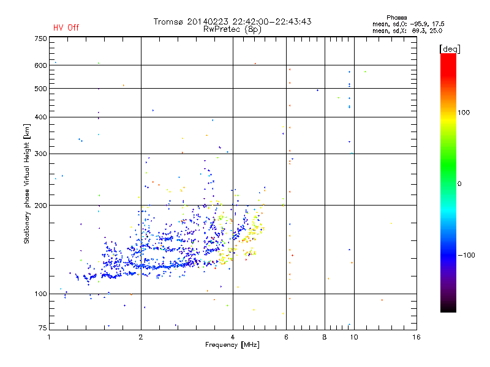Viewport: 490px width, 367px height.
Task: Click the '200' y-axis tick label
Action: click(40, 206)
